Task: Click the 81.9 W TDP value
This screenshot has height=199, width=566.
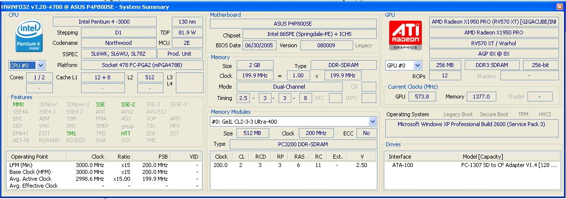Action: tap(187, 33)
